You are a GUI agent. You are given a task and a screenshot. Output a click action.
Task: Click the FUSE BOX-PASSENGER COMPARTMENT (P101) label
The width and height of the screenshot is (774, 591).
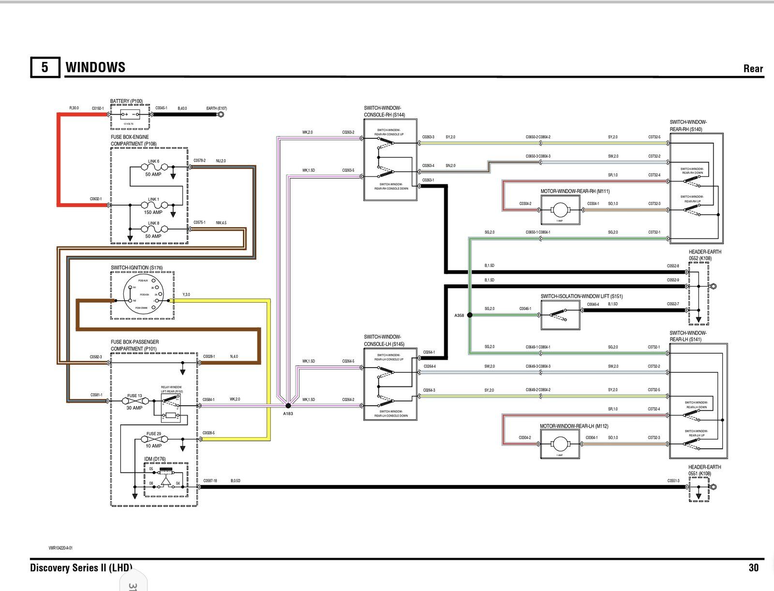point(134,345)
